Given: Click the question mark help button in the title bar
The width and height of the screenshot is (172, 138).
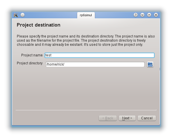Looking at the screenshot, I should pos(135,15).
